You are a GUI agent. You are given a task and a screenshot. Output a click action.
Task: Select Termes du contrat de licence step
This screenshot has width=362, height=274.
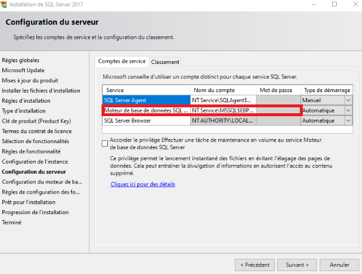click(37, 131)
